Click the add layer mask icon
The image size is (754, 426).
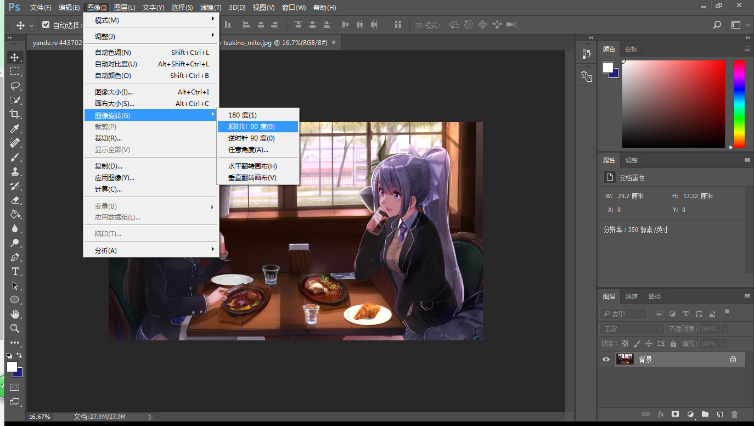676,414
